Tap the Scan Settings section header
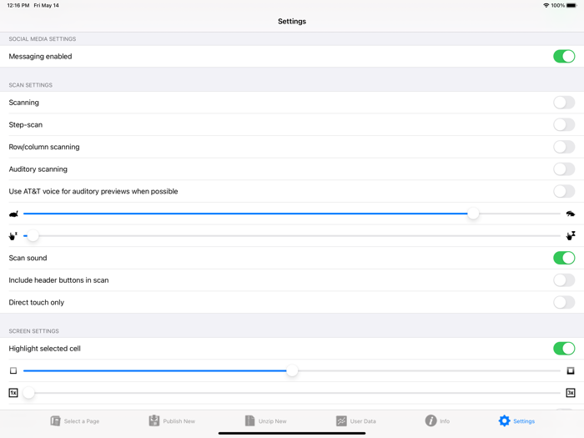Screen dimensions: 584x438 [x=31, y=85]
